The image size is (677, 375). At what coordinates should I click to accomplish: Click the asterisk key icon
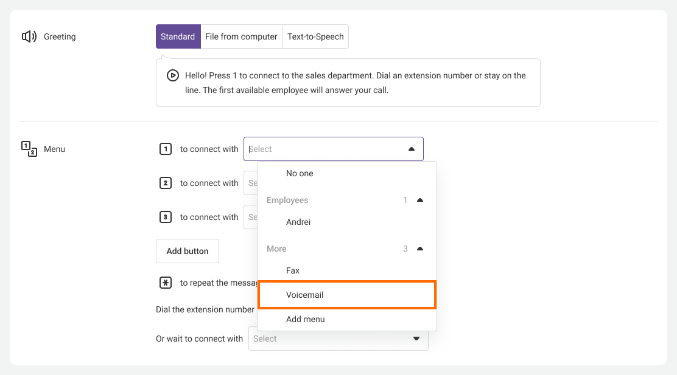click(x=165, y=283)
